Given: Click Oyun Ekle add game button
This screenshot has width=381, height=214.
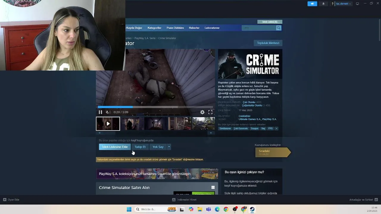Looking at the screenshot, I should tap(11, 200).
